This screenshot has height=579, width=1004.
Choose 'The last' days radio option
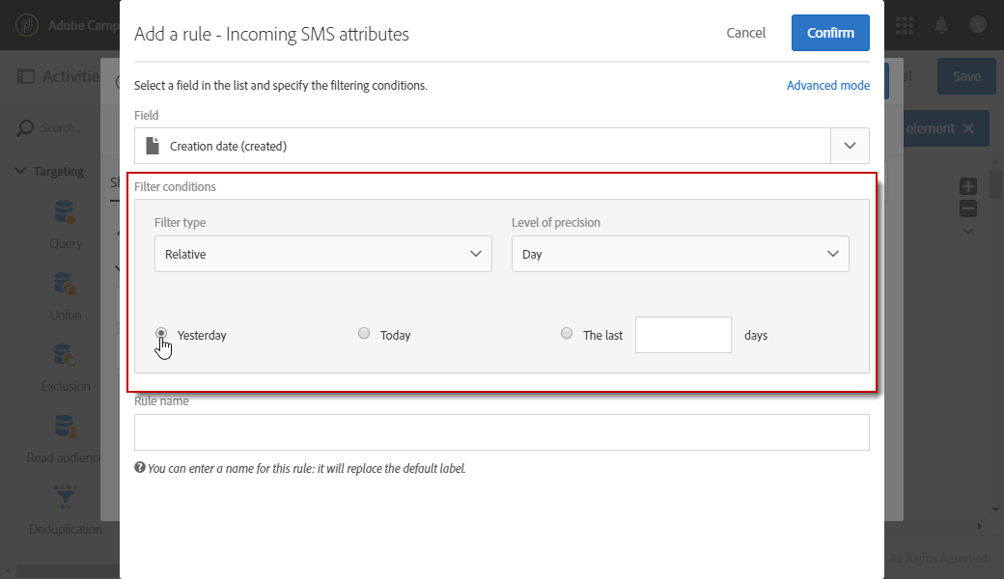[567, 334]
